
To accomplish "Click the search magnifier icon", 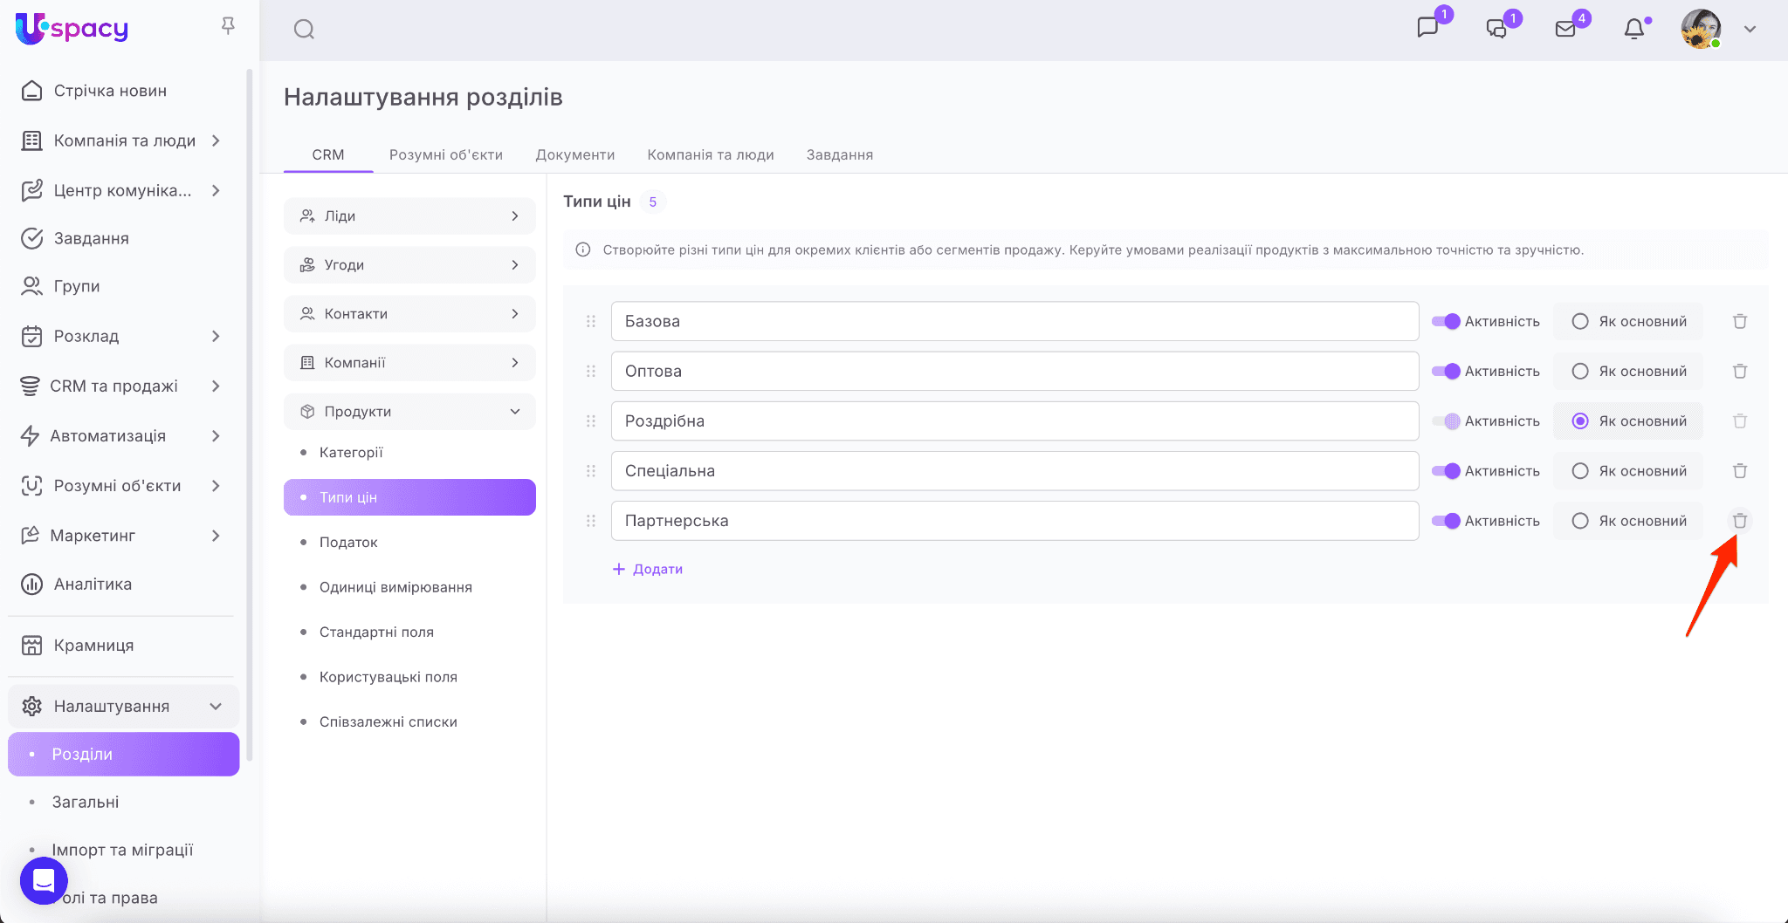I will [x=304, y=30].
